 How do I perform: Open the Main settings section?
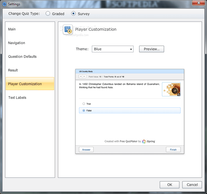tap(30, 29)
